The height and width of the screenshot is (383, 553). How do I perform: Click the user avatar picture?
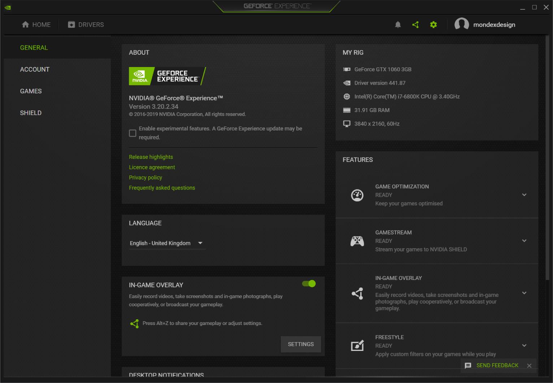(462, 25)
